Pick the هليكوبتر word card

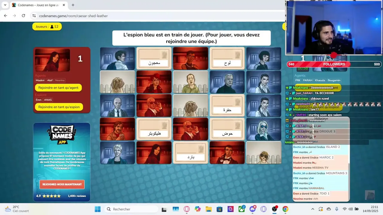click(154, 129)
